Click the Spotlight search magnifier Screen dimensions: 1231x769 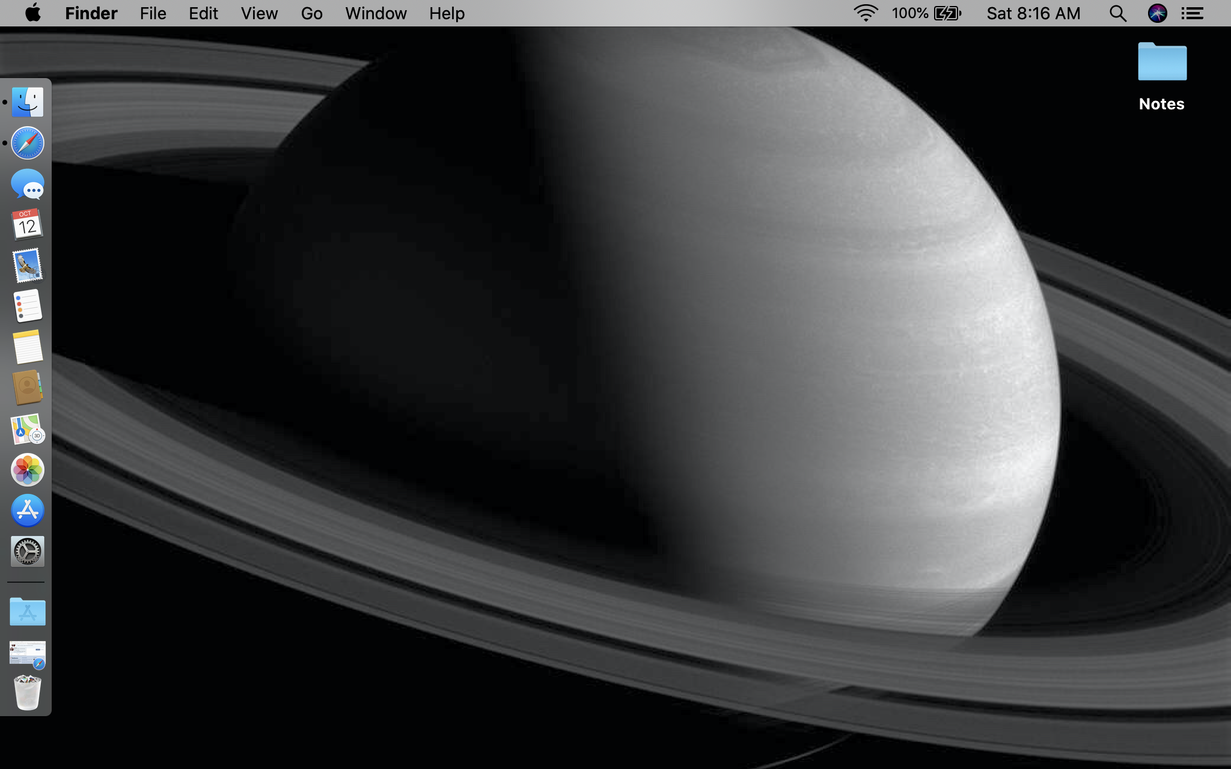point(1117,13)
